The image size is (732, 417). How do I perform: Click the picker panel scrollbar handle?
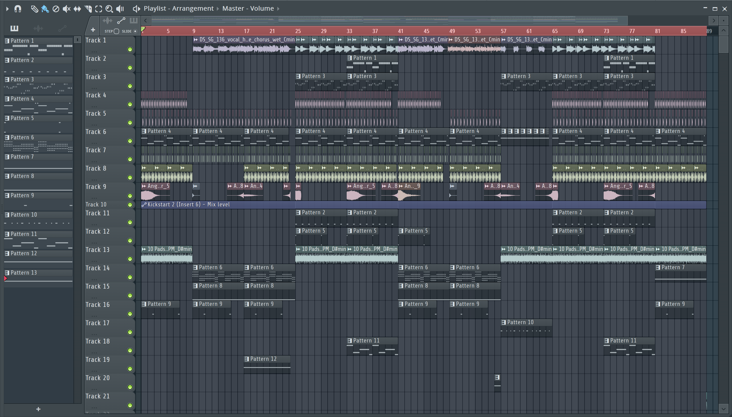77,39
